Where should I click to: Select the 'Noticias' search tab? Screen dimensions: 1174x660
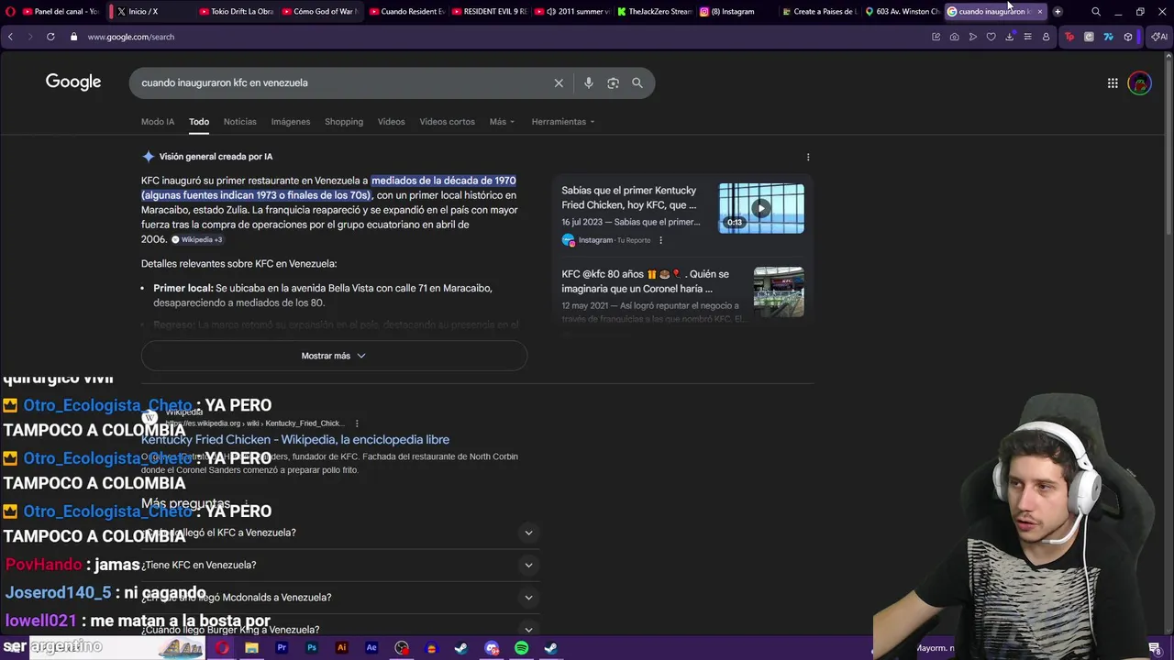coord(240,122)
